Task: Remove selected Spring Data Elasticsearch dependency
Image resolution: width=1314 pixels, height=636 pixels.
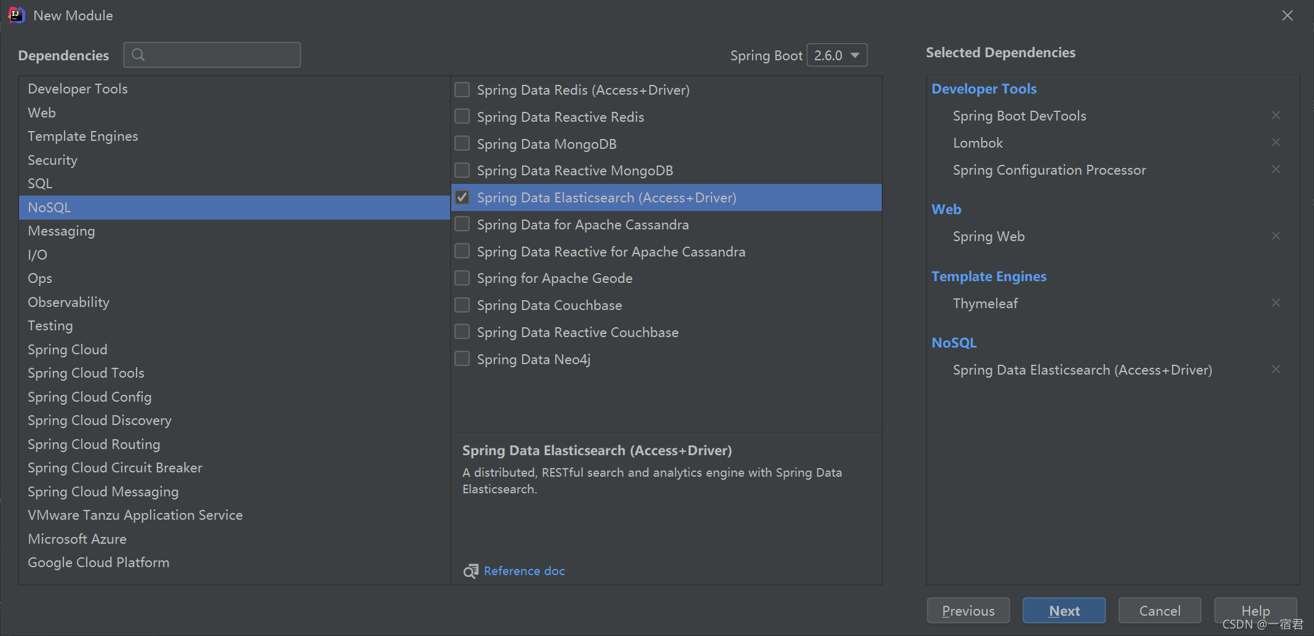Action: click(1276, 370)
